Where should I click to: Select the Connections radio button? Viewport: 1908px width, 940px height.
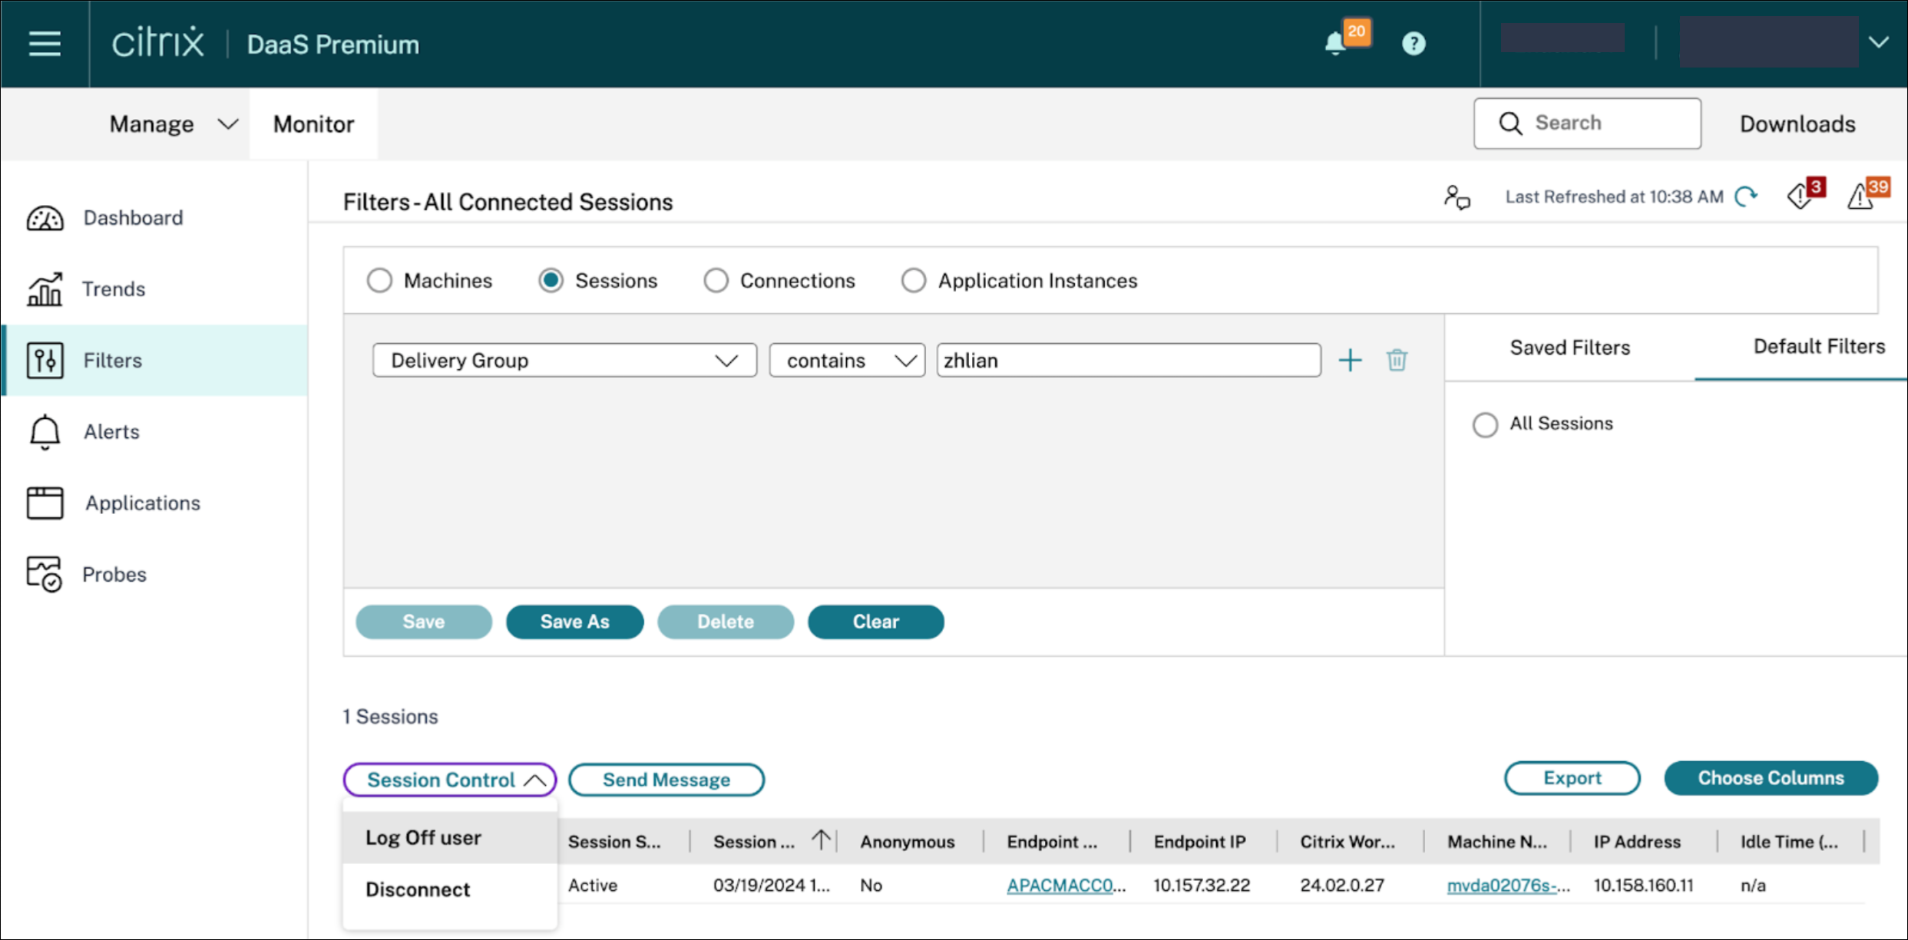(x=716, y=281)
